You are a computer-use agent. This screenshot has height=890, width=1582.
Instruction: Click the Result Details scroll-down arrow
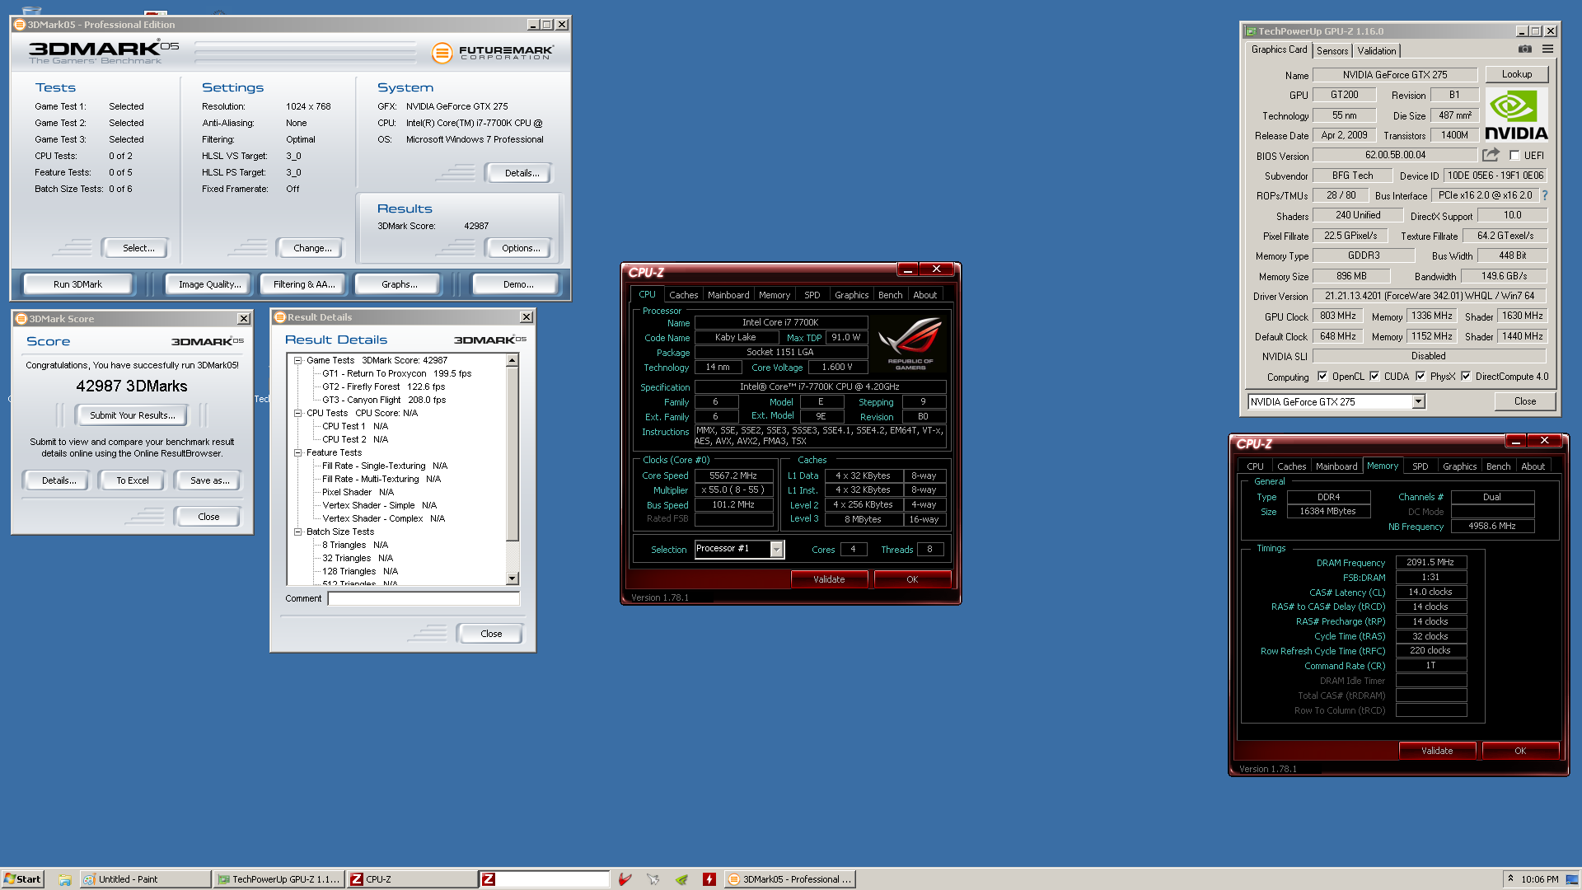[513, 578]
